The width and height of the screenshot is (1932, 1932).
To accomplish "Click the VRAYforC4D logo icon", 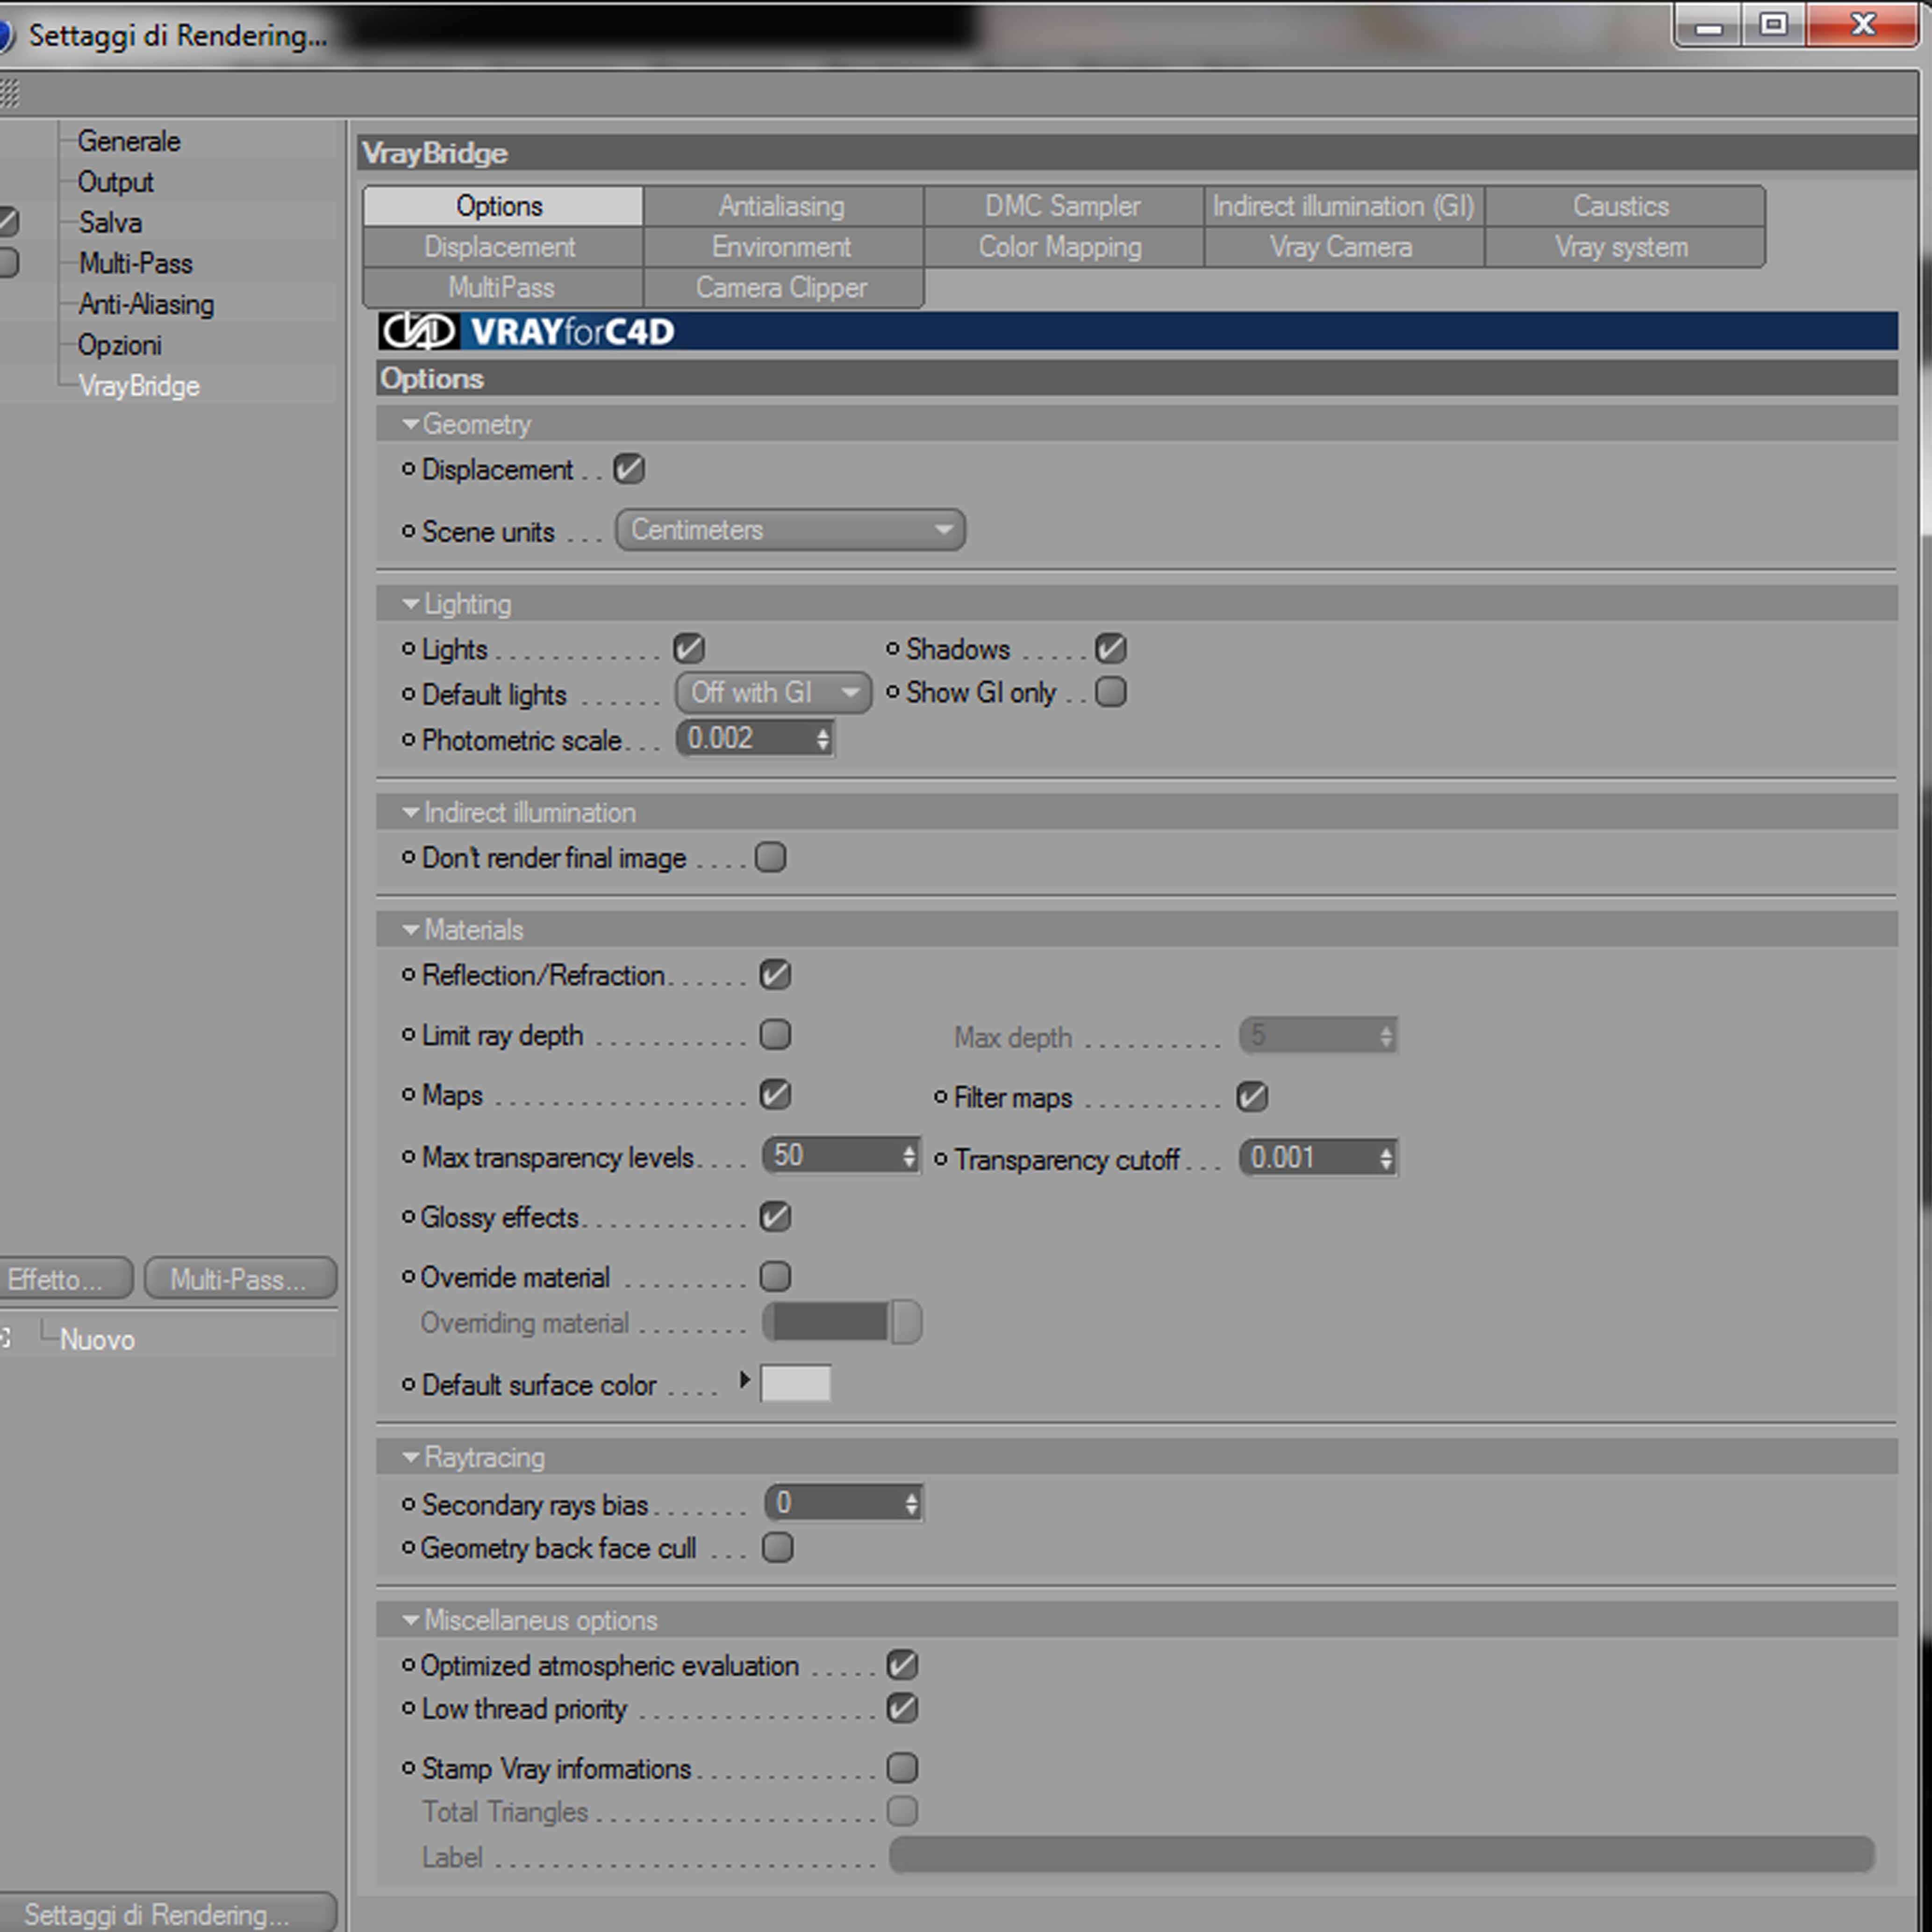I will 418,331.
